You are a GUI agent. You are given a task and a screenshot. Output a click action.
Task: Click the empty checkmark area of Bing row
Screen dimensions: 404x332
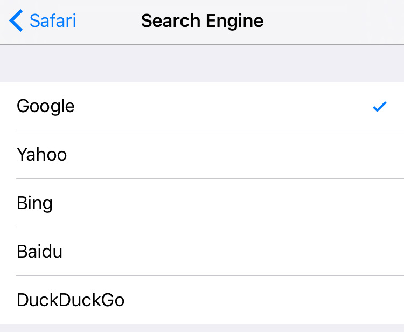[380, 203]
